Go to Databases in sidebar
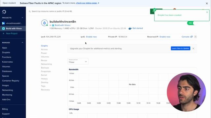The height and width of the screenshot is (118, 211). coord(7,71)
